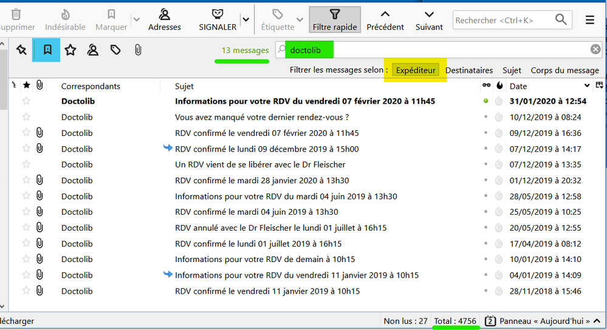Screen dimensions: 607x330
Task: Toggle Expéditeur filter option
Action: (x=416, y=70)
